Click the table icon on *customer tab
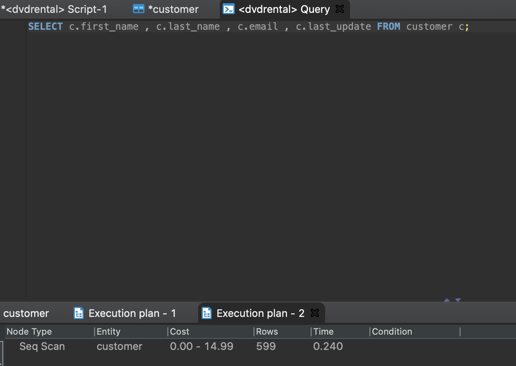The image size is (516, 366). pos(138,9)
